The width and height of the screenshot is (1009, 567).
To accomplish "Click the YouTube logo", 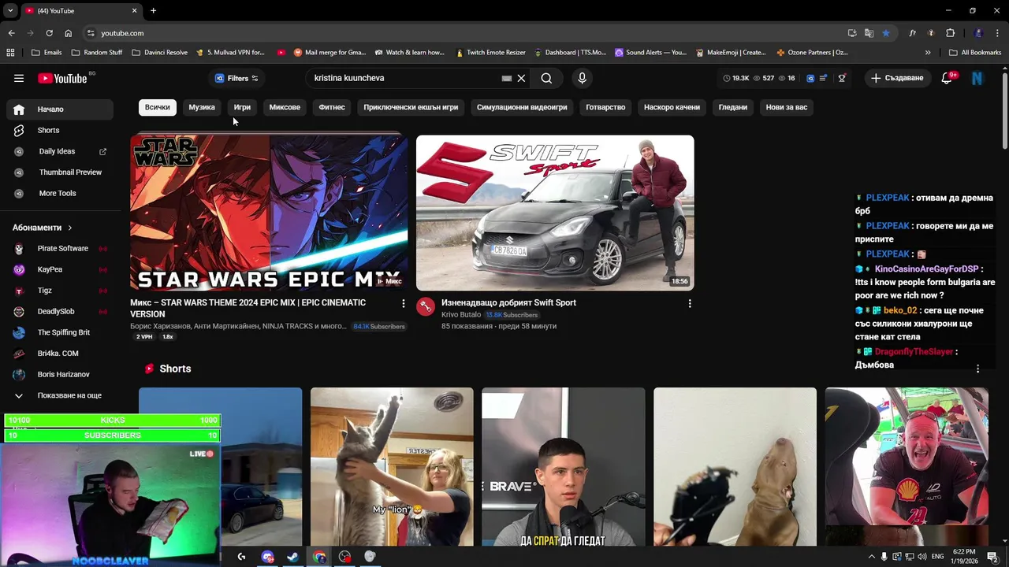I will (62, 78).
